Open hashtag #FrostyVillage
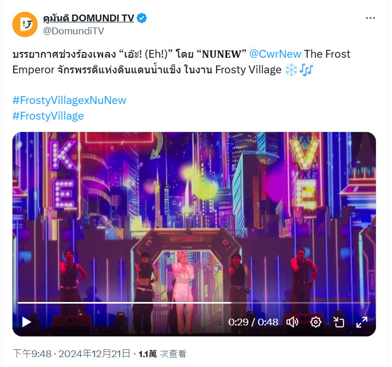This screenshot has width=392, height=367. click(x=48, y=116)
